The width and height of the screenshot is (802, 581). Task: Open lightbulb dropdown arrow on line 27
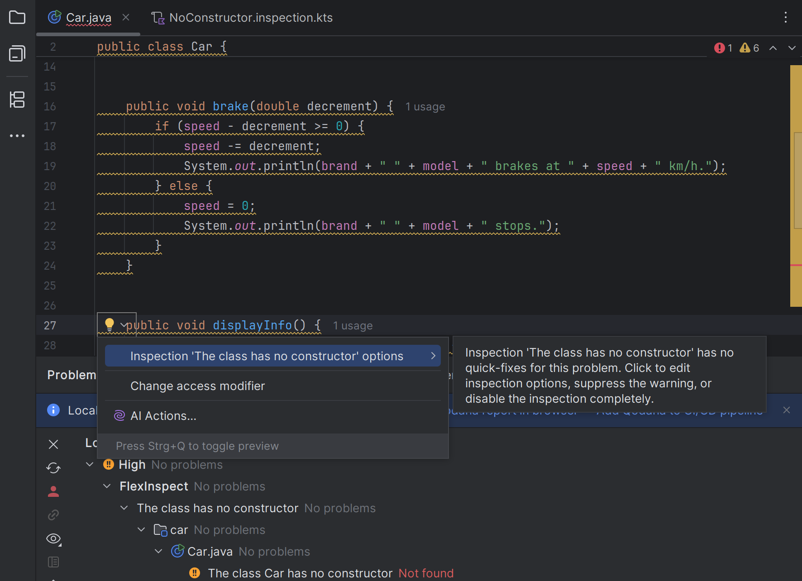pyautogui.click(x=123, y=325)
